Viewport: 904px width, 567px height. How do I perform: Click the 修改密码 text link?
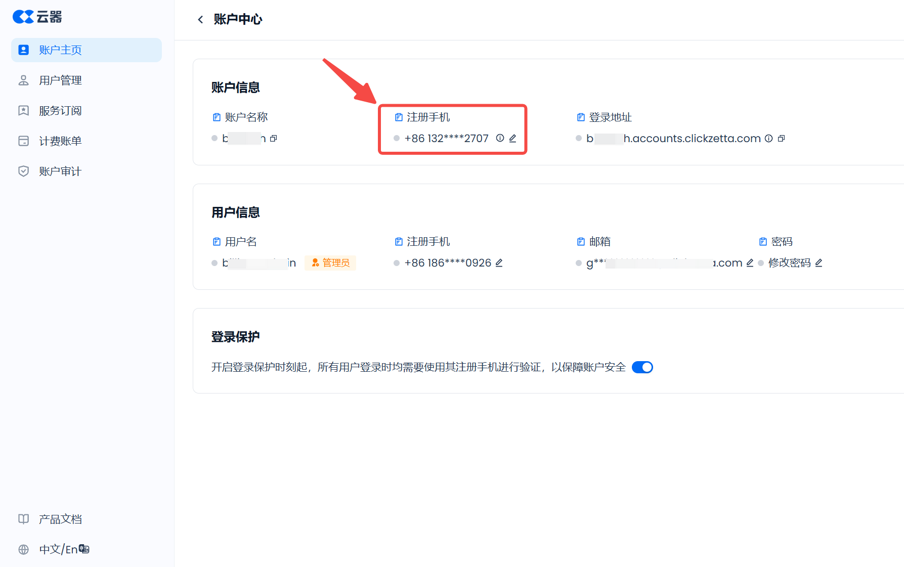(789, 263)
